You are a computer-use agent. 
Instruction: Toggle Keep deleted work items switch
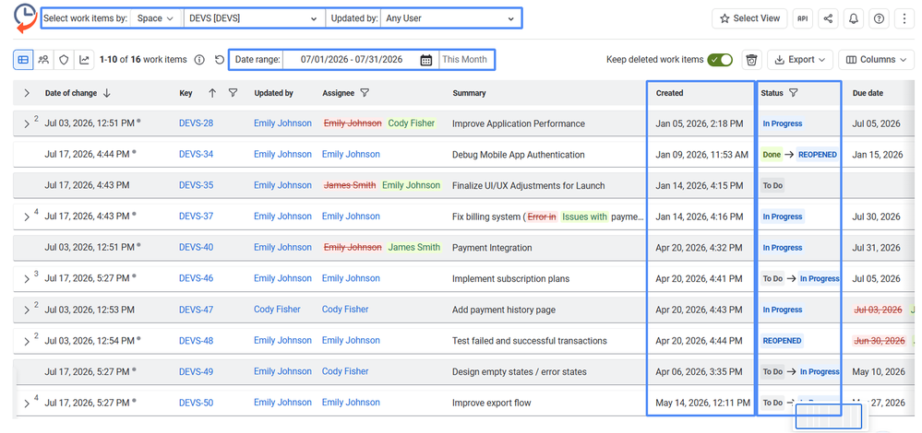tap(720, 59)
